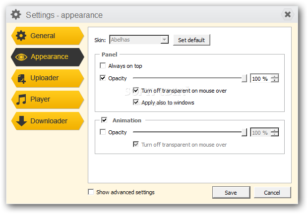Image resolution: width=308 pixels, height=214 pixels.
Task: Go to the Player settings tab
Action: [48, 100]
